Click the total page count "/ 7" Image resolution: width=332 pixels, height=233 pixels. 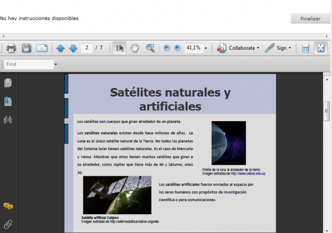[x=99, y=48]
